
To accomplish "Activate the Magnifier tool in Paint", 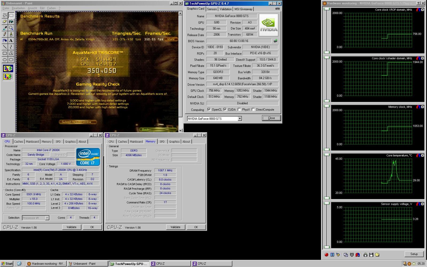I will pos(11,28).
